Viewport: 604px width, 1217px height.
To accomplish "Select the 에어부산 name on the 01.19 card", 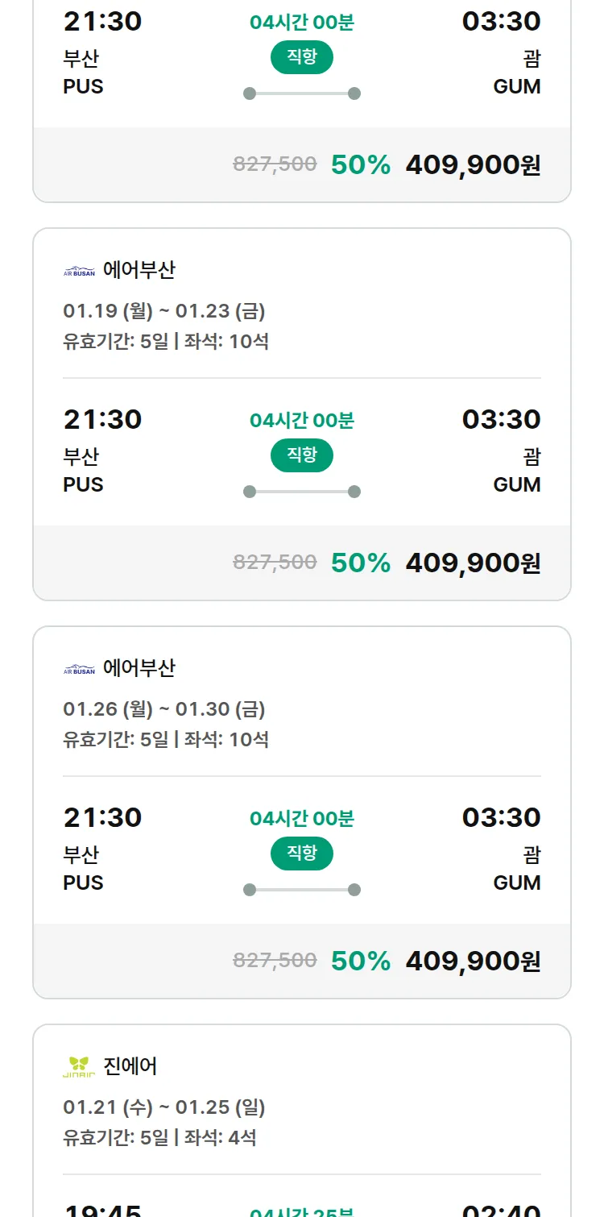I will tap(139, 270).
